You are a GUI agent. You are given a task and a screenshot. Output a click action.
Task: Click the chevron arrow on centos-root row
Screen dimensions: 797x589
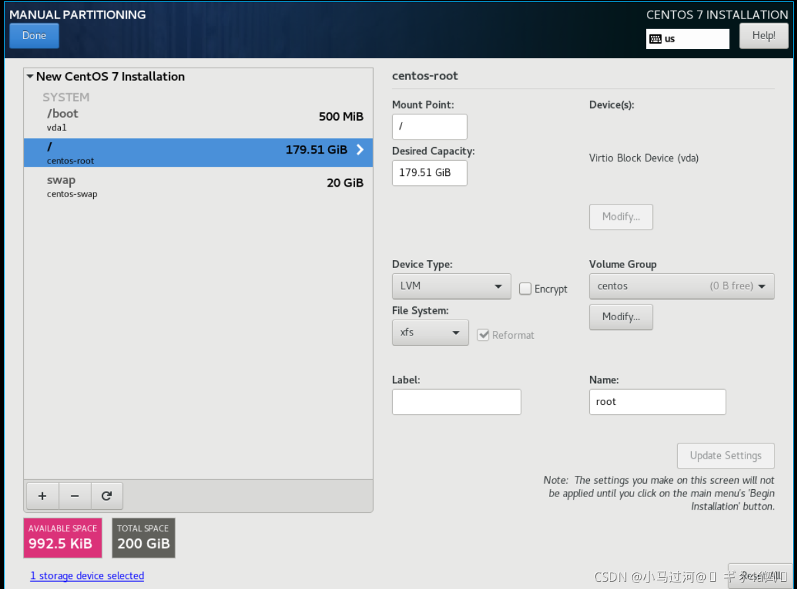[x=360, y=150]
